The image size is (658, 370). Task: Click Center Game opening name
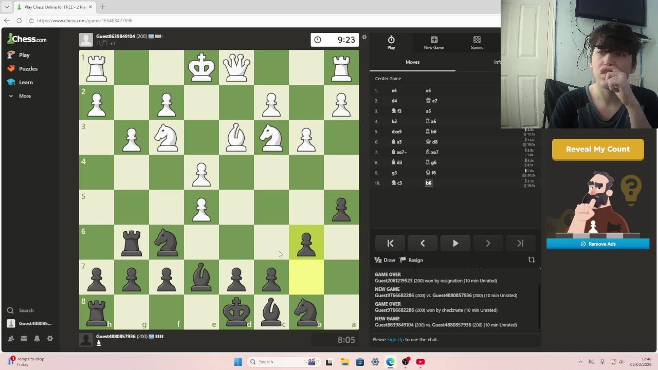coord(388,79)
